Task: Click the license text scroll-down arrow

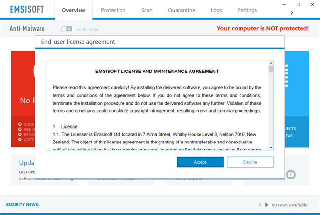Action: (271, 147)
